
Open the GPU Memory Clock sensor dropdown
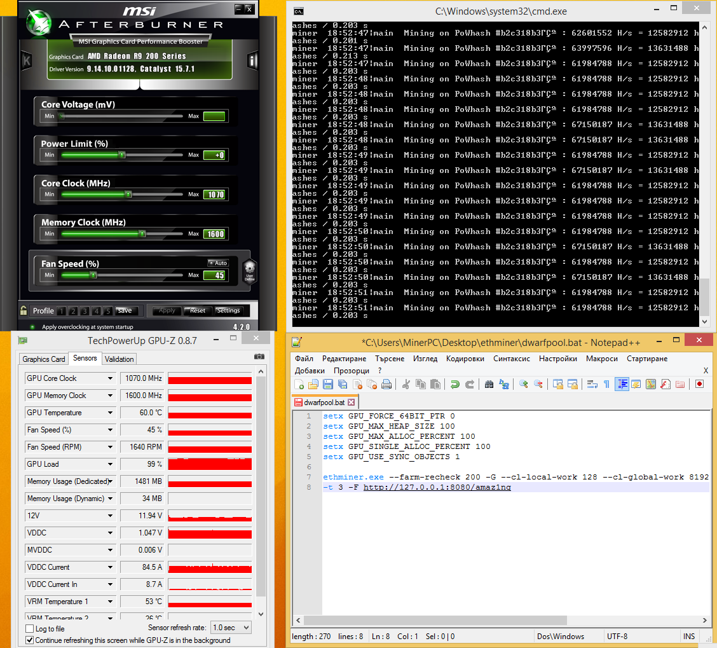point(110,396)
